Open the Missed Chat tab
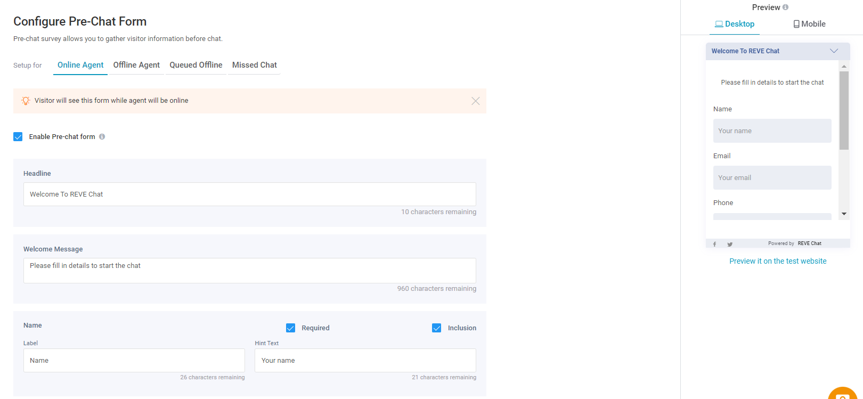Viewport: 863px width, 399px height. [255, 65]
